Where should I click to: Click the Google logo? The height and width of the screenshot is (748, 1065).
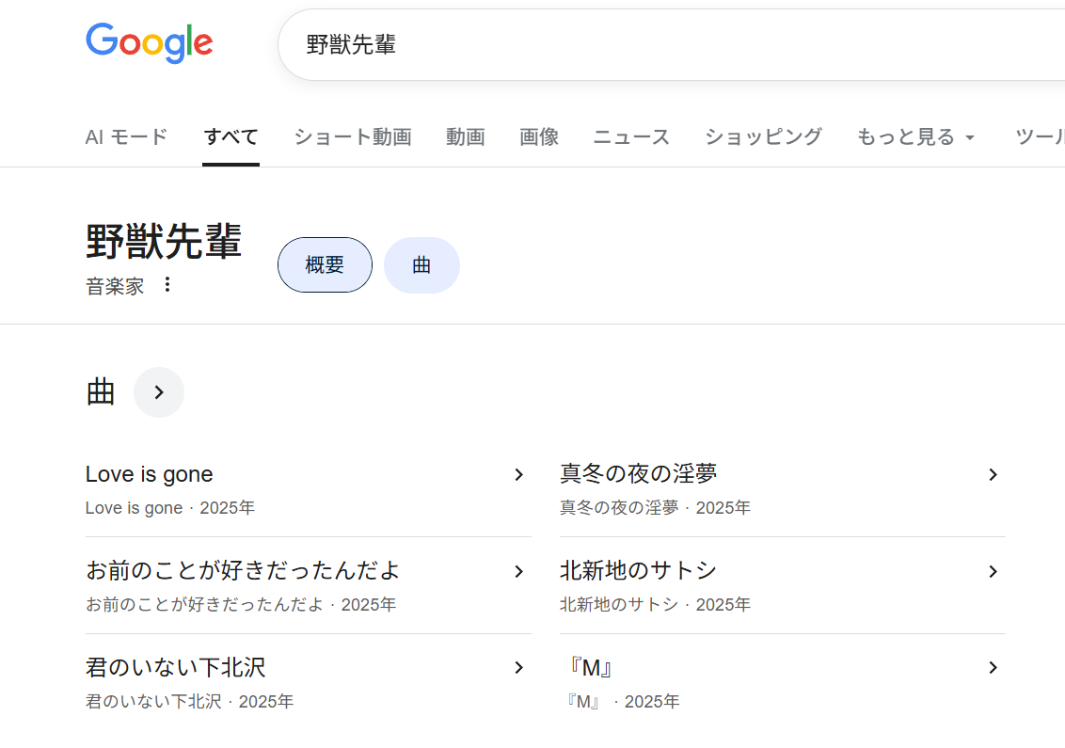click(x=149, y=43)
